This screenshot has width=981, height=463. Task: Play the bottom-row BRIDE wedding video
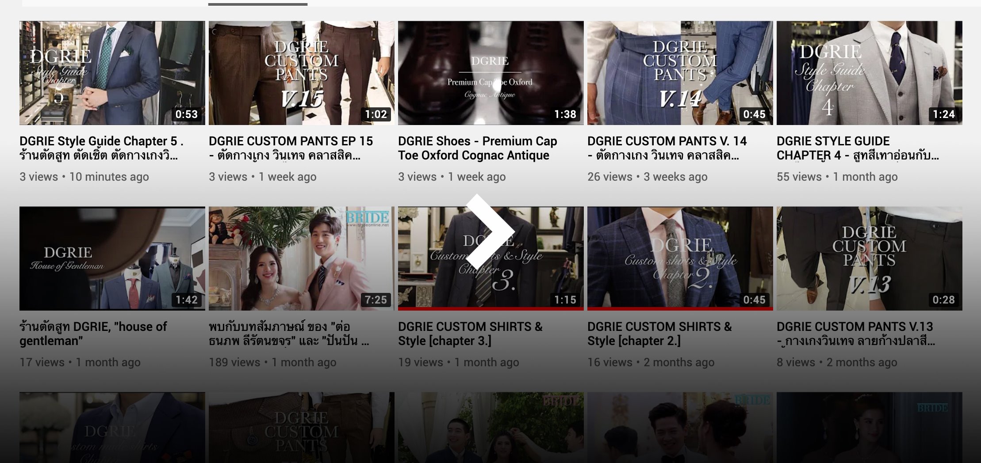coord(491,426)
